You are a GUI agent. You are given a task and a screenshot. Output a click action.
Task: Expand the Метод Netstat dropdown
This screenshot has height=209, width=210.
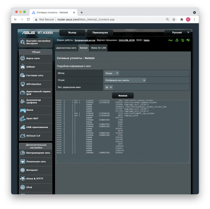pos(112,73)
